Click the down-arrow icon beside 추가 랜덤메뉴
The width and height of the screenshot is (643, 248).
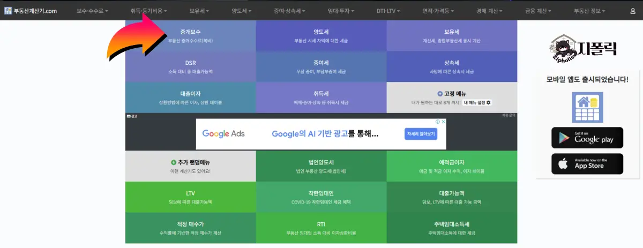[174, 162]
